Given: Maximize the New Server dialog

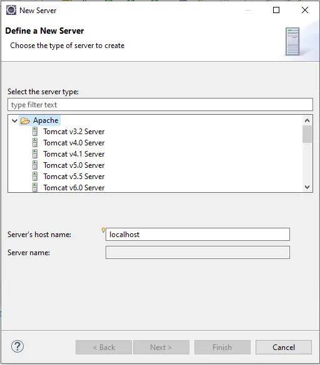Looking at the screenshot, I should click(276, 10).
